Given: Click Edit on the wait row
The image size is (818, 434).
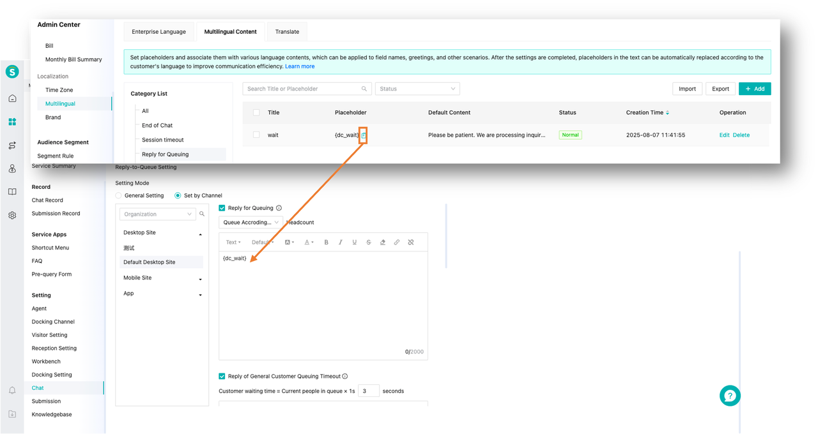Looking at the screenshot, I should tap(724, 135).
